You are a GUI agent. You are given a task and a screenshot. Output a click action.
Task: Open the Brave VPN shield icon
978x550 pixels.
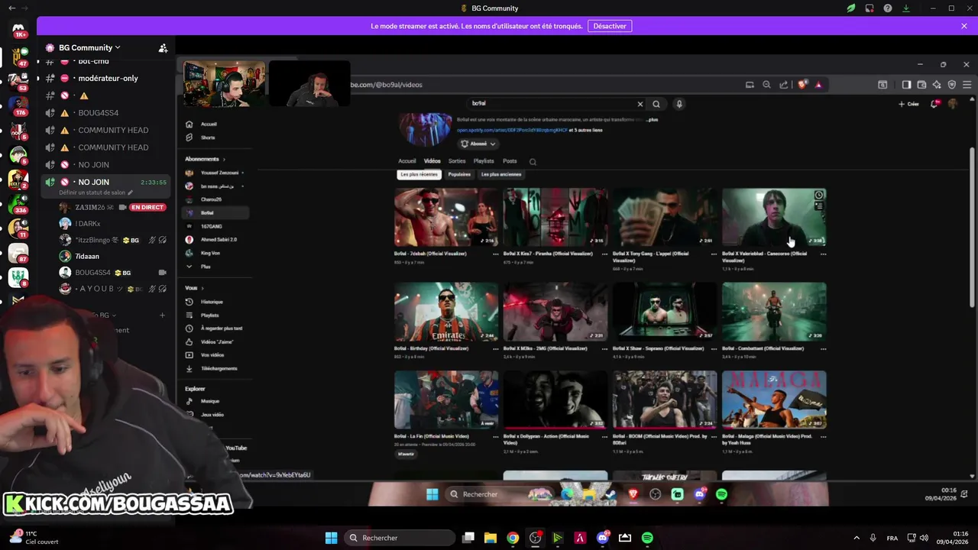[952, 85]
